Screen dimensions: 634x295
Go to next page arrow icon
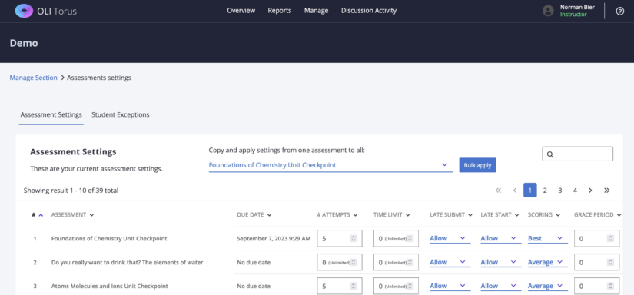pyautogui.click(x=590, y=191)
